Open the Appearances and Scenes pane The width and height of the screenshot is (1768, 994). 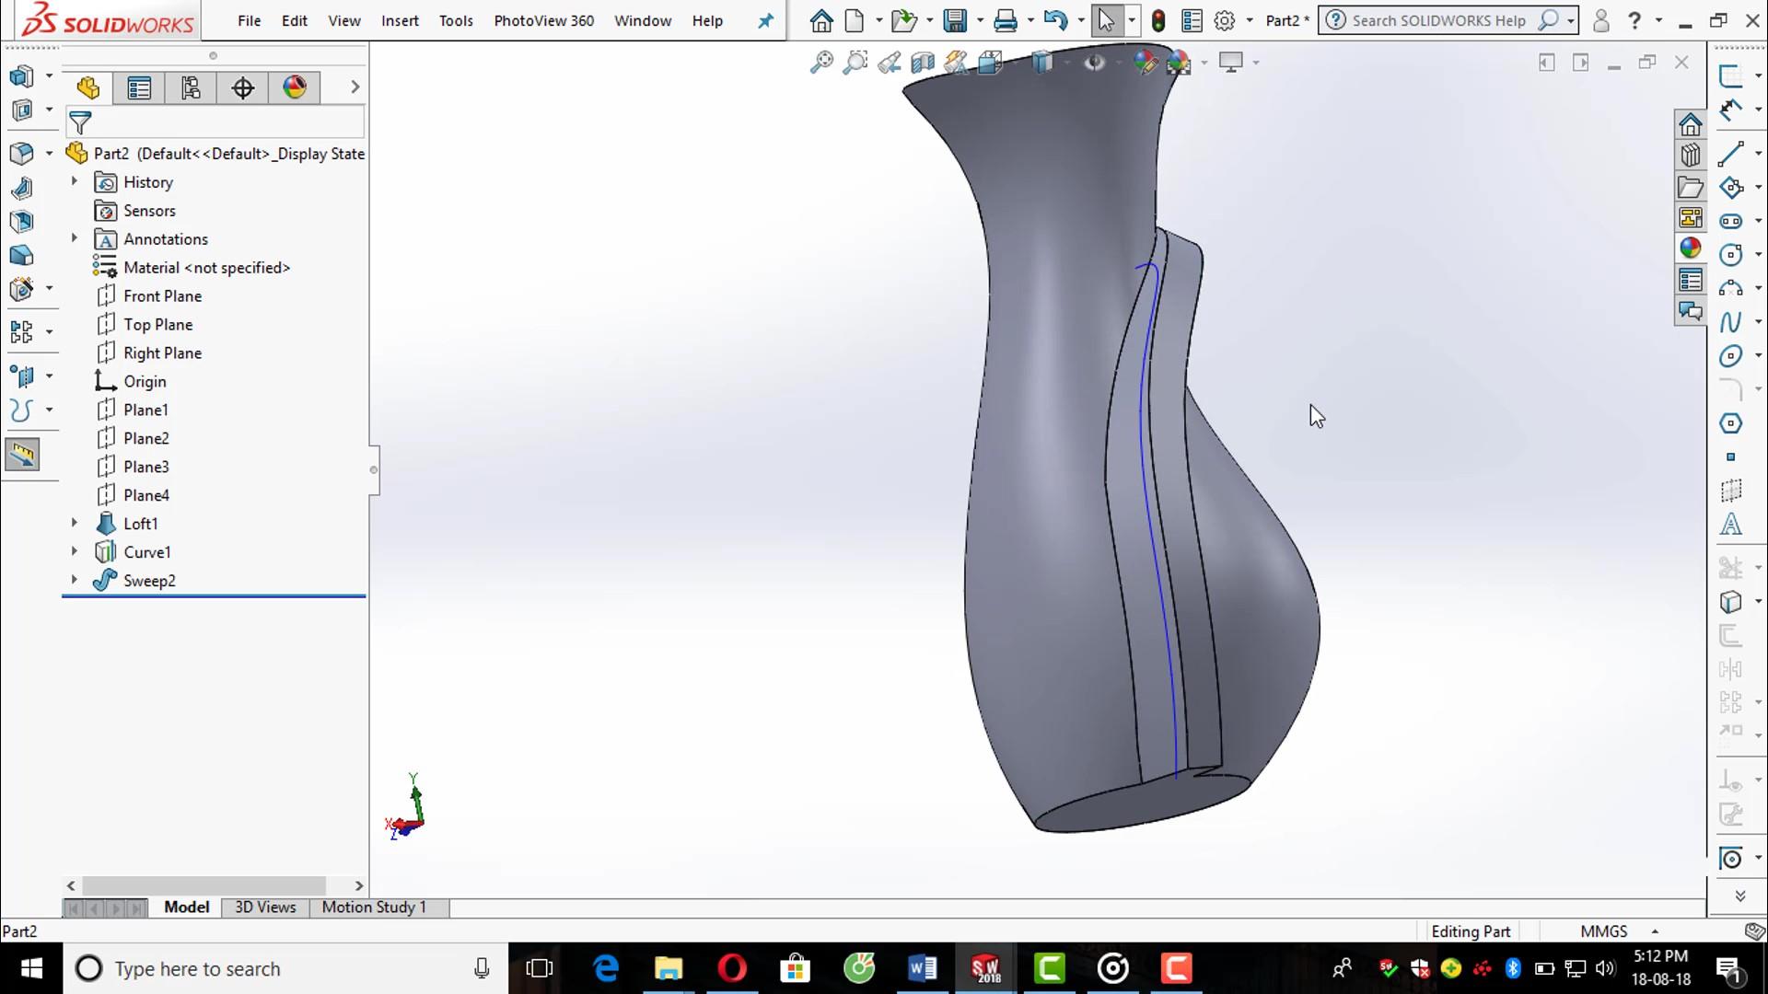point(1691,248)
